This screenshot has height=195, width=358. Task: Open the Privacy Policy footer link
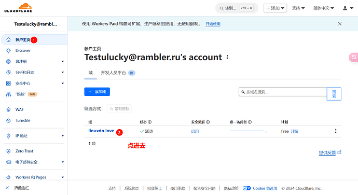[231, 188]
